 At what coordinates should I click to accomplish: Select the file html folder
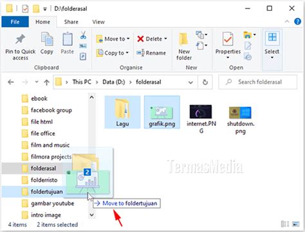tap(42, 121)
